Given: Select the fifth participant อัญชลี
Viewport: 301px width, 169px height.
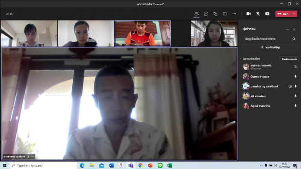Looking at the screenshot, I should coord(270,106).
